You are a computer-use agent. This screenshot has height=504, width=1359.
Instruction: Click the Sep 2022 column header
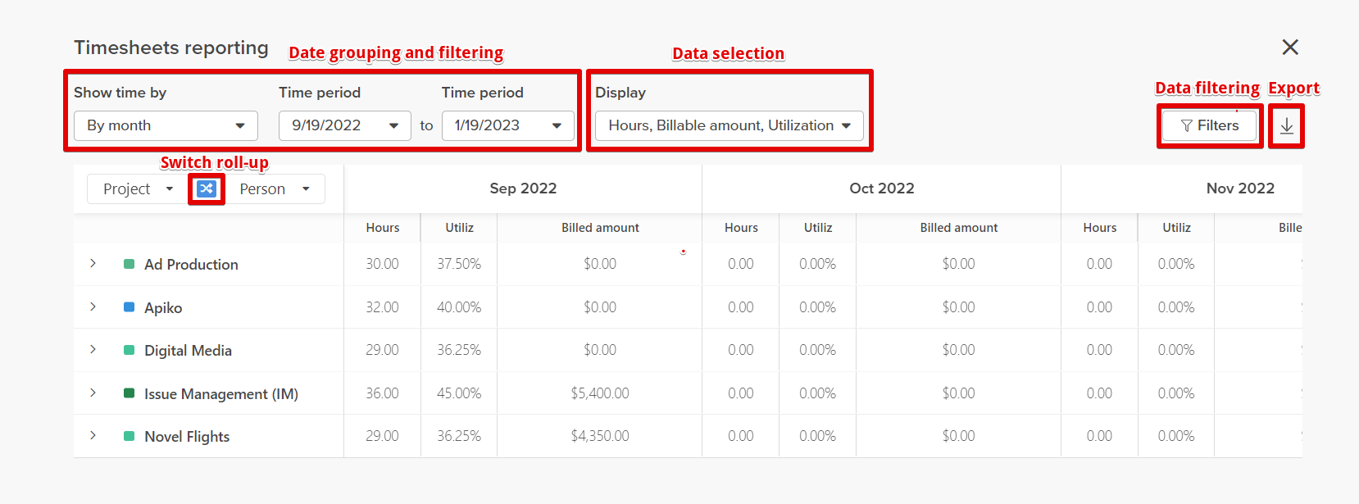click(522, 188)
